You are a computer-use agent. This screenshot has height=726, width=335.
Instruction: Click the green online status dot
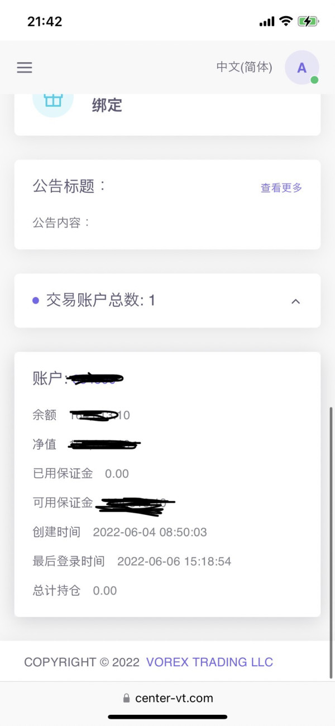pyautogui.click(x=314, y=80)
